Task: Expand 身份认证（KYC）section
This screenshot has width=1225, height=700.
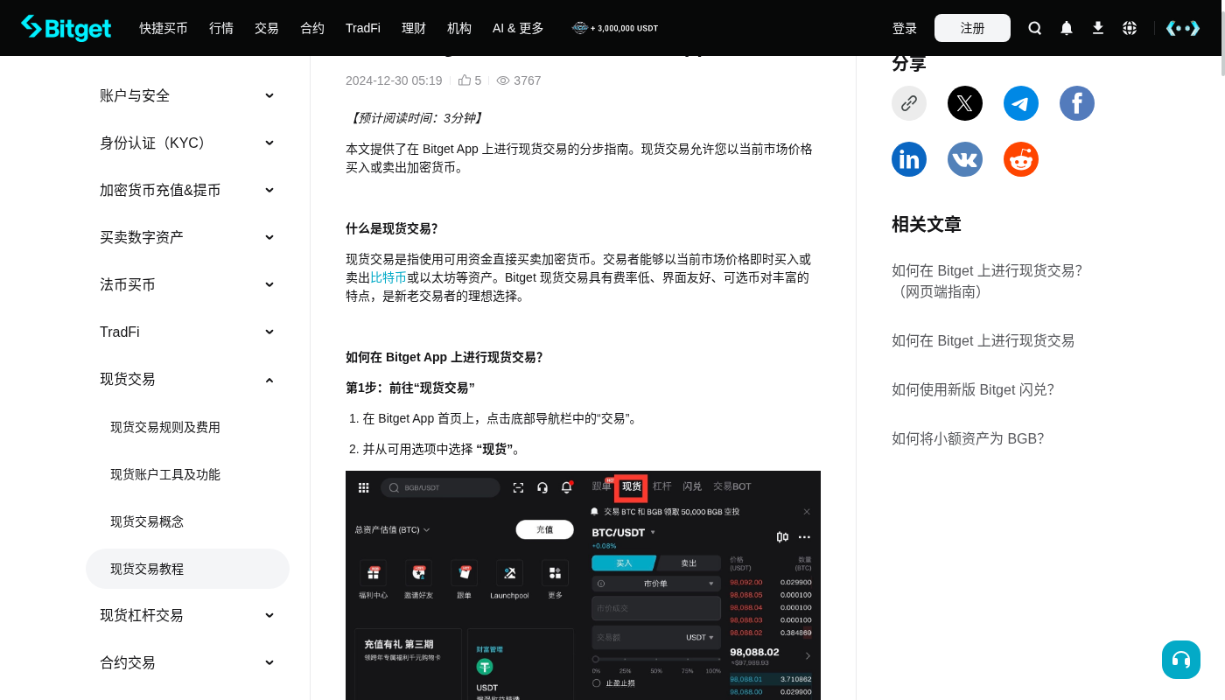Action: [x=187, y=143]
